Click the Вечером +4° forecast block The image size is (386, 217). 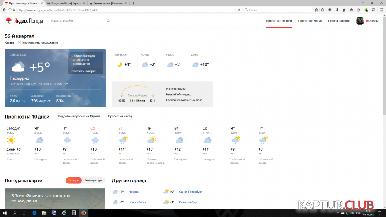click(124, 61)
